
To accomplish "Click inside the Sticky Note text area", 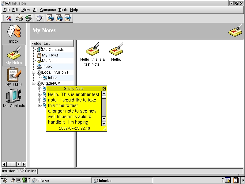I will click(74, 108).
